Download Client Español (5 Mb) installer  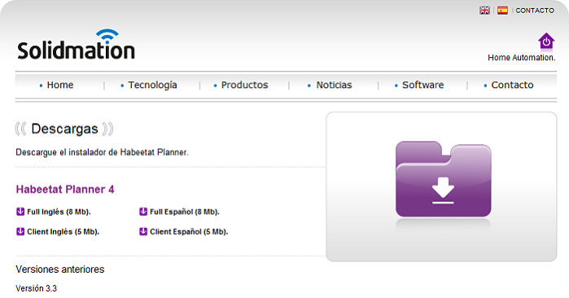pos(189,231)
